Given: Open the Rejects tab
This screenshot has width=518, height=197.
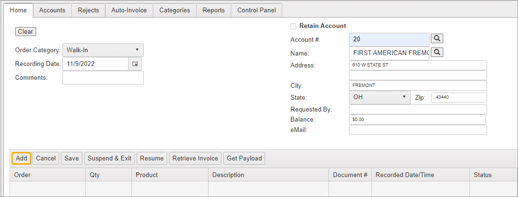Looking at the screenshot, I should point(89,10).
